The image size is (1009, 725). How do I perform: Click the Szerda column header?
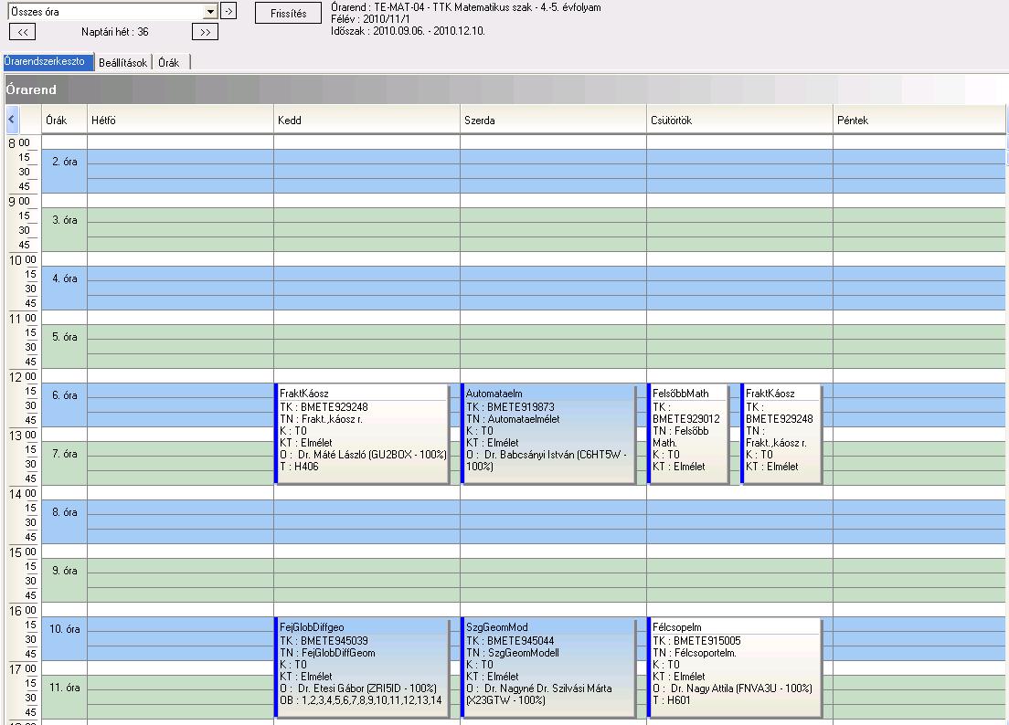coord(554,121)
